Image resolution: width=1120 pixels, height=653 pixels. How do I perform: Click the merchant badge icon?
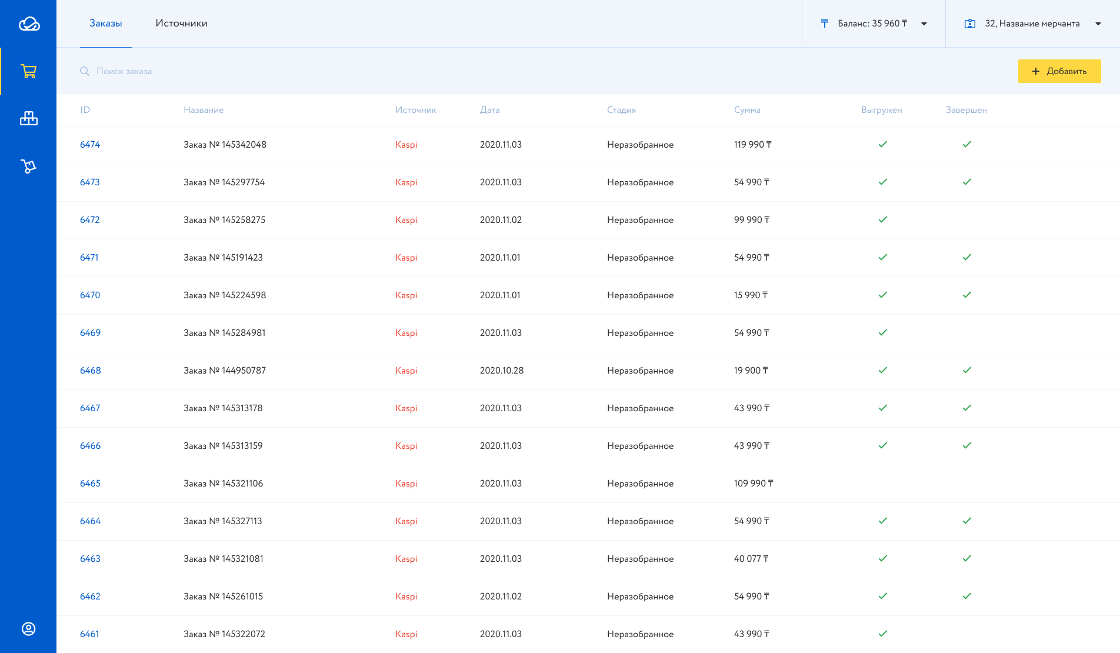click(970, 24)
